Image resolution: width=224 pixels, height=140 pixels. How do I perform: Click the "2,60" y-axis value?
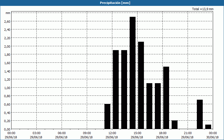[x=7, y=22]
